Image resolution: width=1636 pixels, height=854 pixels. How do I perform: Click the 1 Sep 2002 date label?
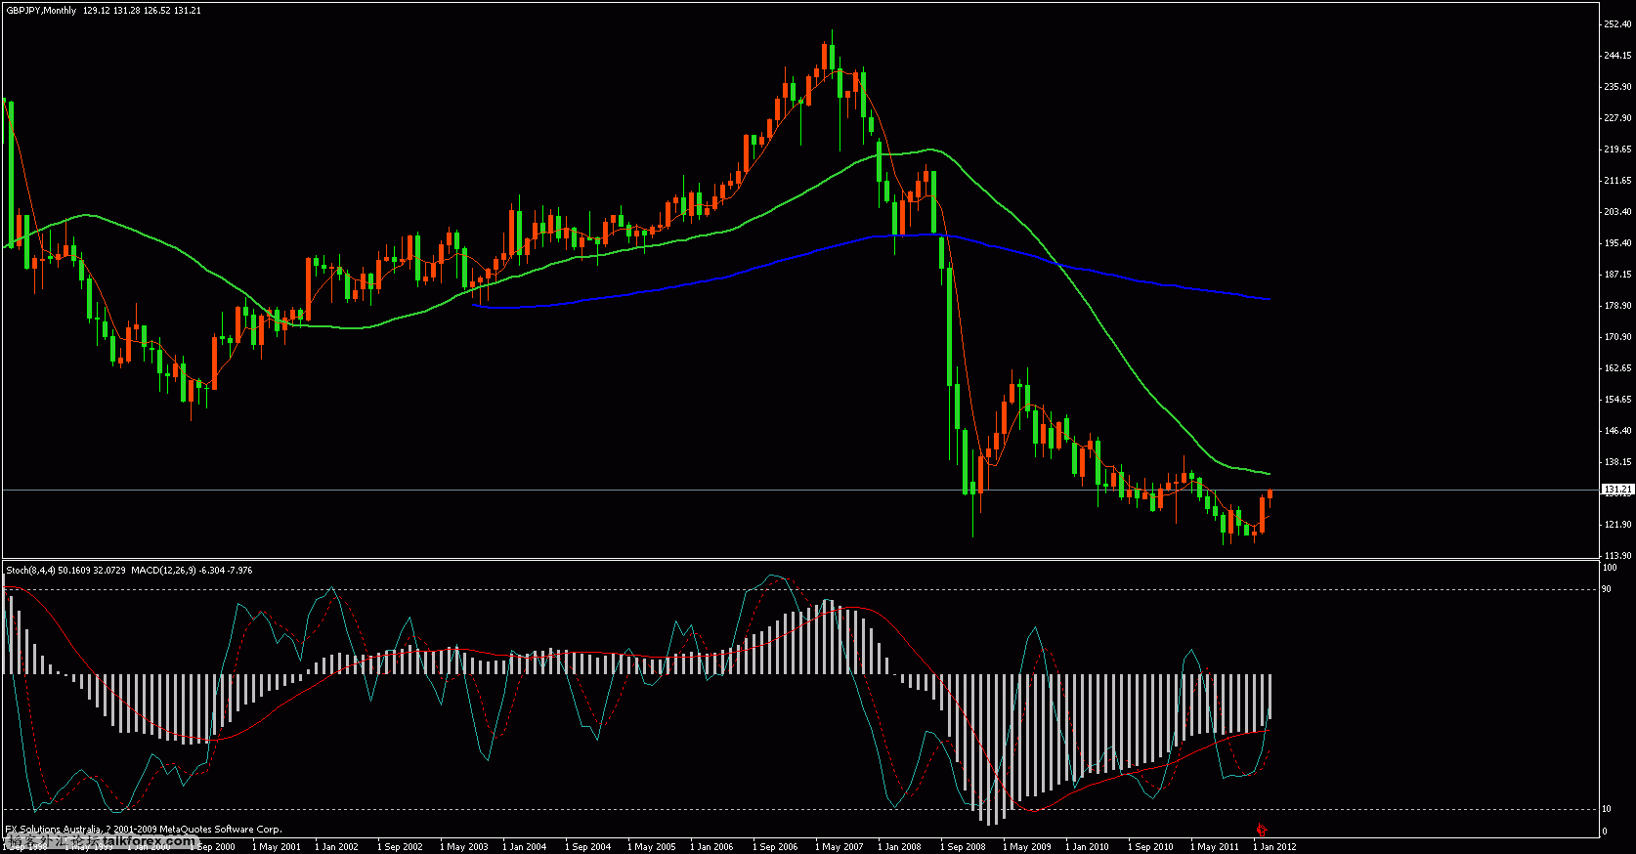(401, 847)
